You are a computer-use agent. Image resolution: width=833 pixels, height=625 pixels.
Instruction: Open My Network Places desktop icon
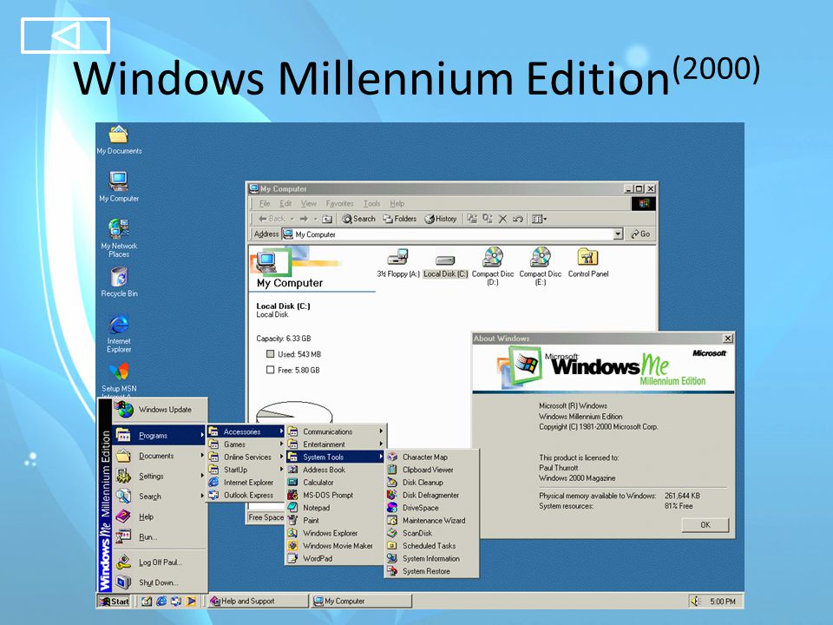pos(119,238)
